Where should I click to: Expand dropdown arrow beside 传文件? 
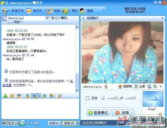coord(45,11)
